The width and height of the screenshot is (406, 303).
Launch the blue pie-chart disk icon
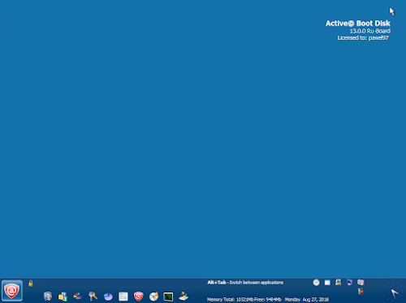point(108,297)
